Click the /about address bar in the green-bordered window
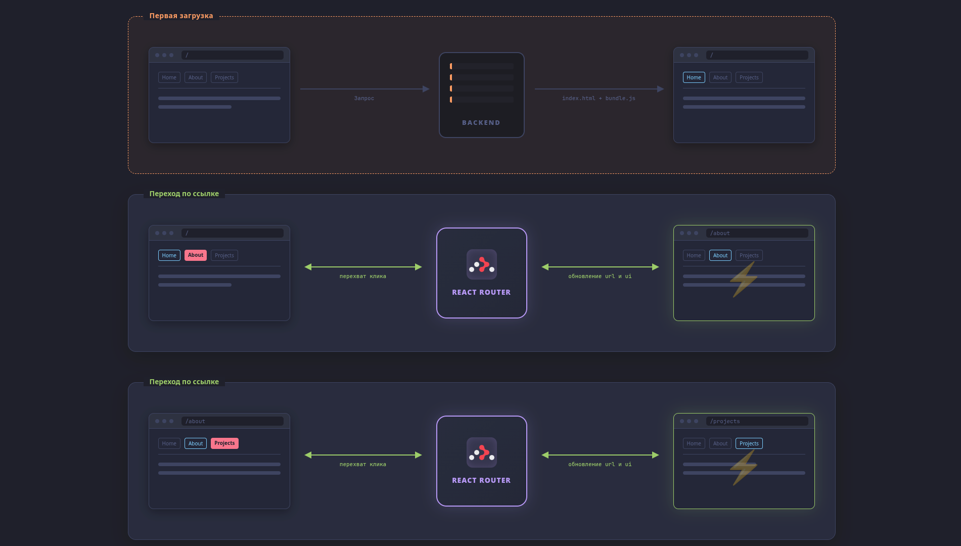961x546 pixels. 757,233
